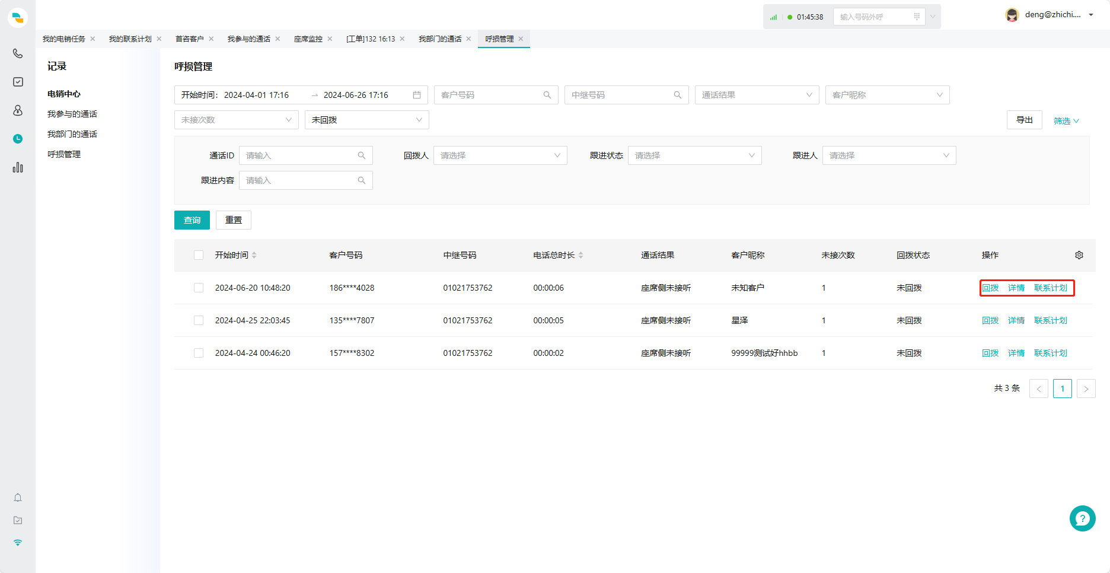
Task: Open 详情 for 135****7807 row
Action: tap(1016, 320)
